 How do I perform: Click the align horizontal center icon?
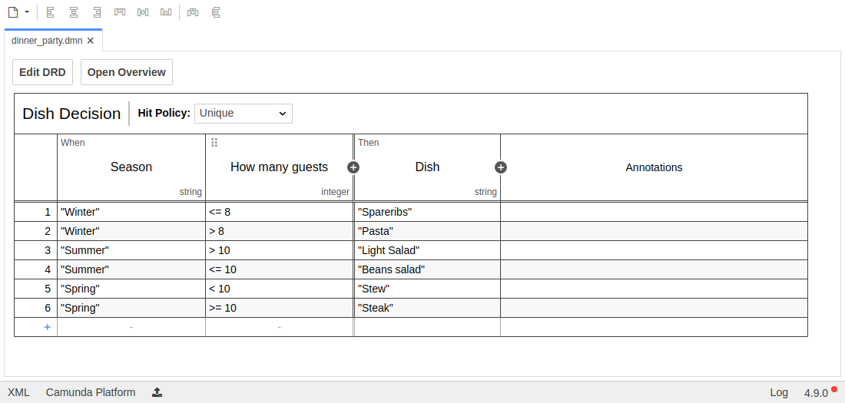click(x=73, y=12)
